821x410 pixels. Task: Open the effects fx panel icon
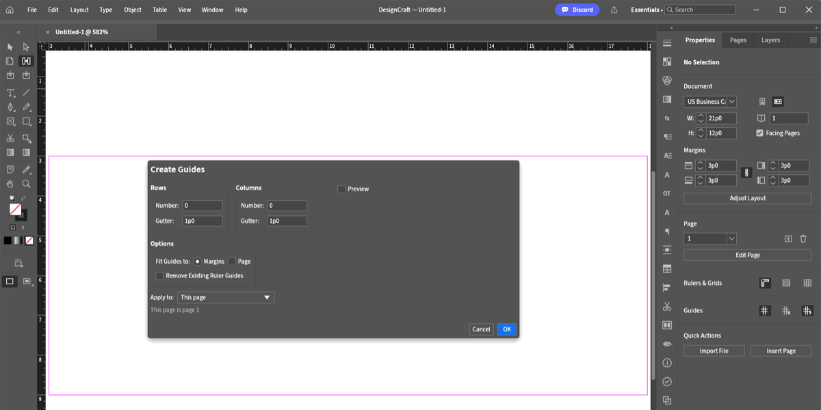point(667,118)
